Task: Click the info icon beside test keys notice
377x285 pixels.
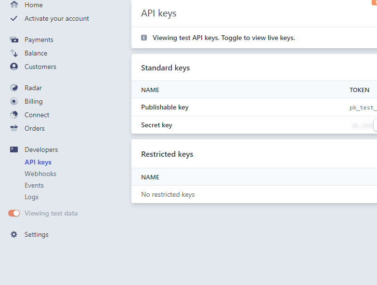Action: coord(144,38)
